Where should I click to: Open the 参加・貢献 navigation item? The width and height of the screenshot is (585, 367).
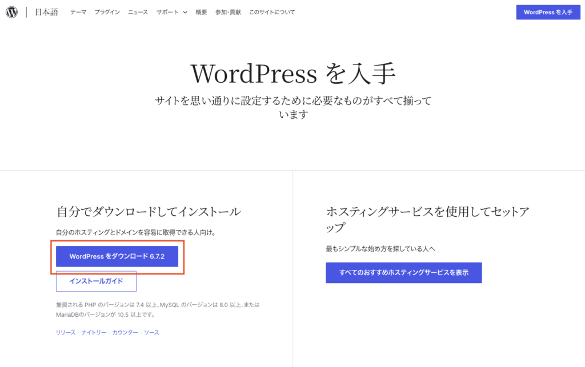pyautogui.click(x=228, y=12)
